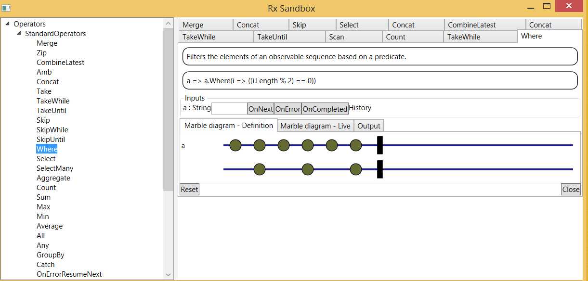Click completion marker on stream a

click(x=380, y=145)
